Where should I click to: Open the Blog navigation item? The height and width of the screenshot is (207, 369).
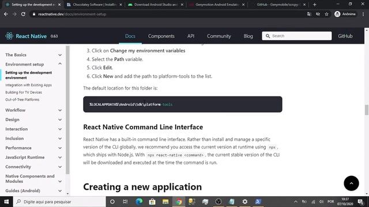point(248,36)
